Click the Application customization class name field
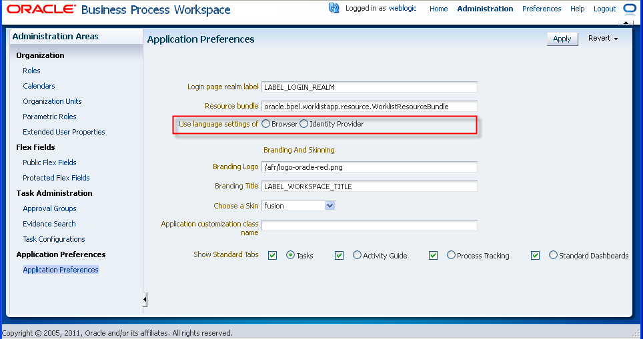 pyautogui.click(x=369, y=225)
